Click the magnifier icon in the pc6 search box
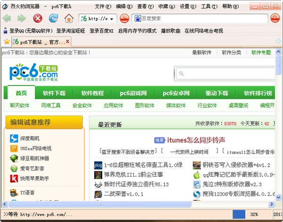Screen dimensions: 283x222 click(182, 74)
